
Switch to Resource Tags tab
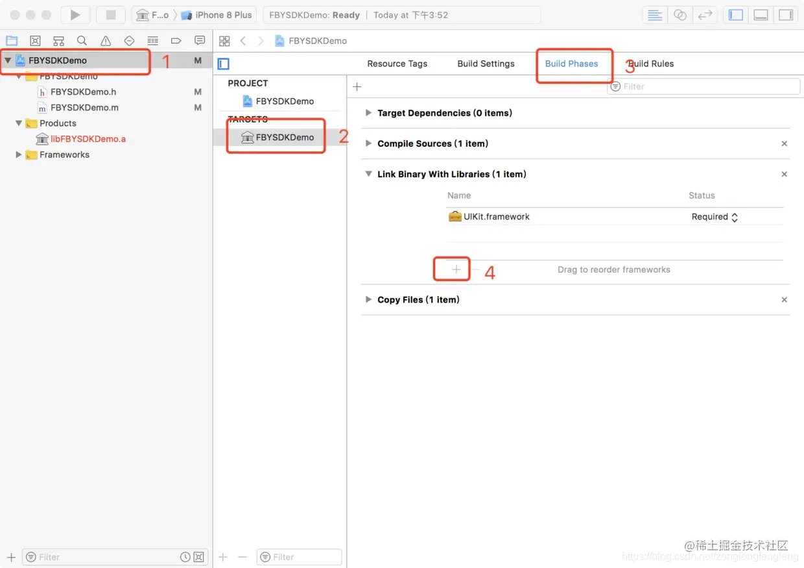point(397,64)
